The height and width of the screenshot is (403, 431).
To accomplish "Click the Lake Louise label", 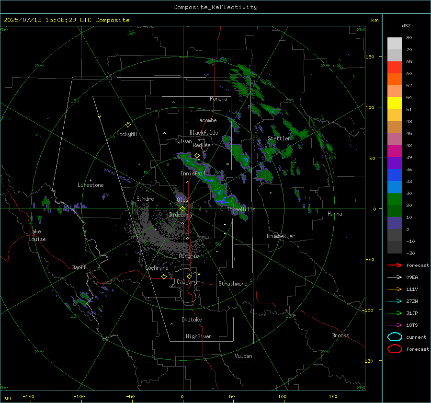I will coord(37,235).
